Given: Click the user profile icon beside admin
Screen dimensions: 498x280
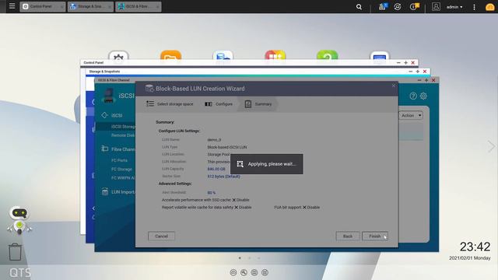Looking at the screenshot, I should click(x=436, y=7).
